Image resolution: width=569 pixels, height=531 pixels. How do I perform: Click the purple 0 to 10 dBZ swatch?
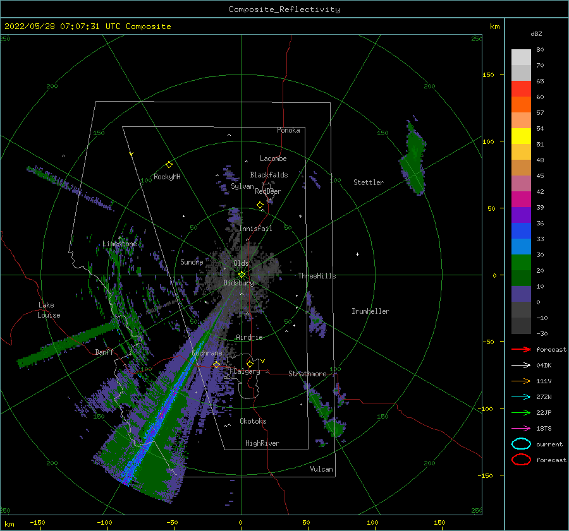pyautogui.click(x=521, y=294)
